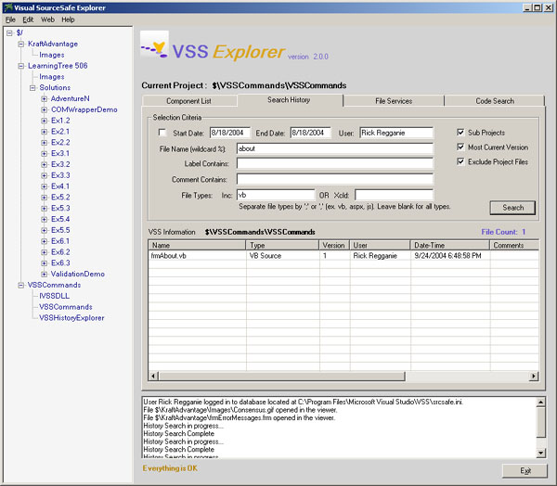Click the results scroll left arrow
Screen dimensions: 557x486
(153, 376)
